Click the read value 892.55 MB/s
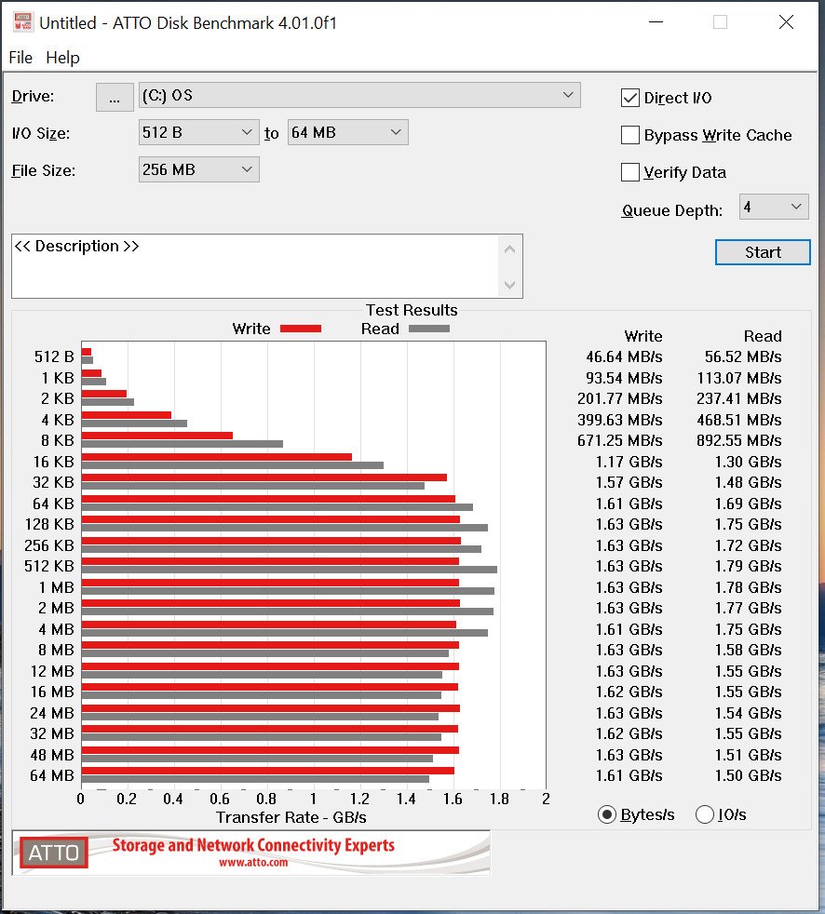Viewport: 825px width, 914px height. 739,440
